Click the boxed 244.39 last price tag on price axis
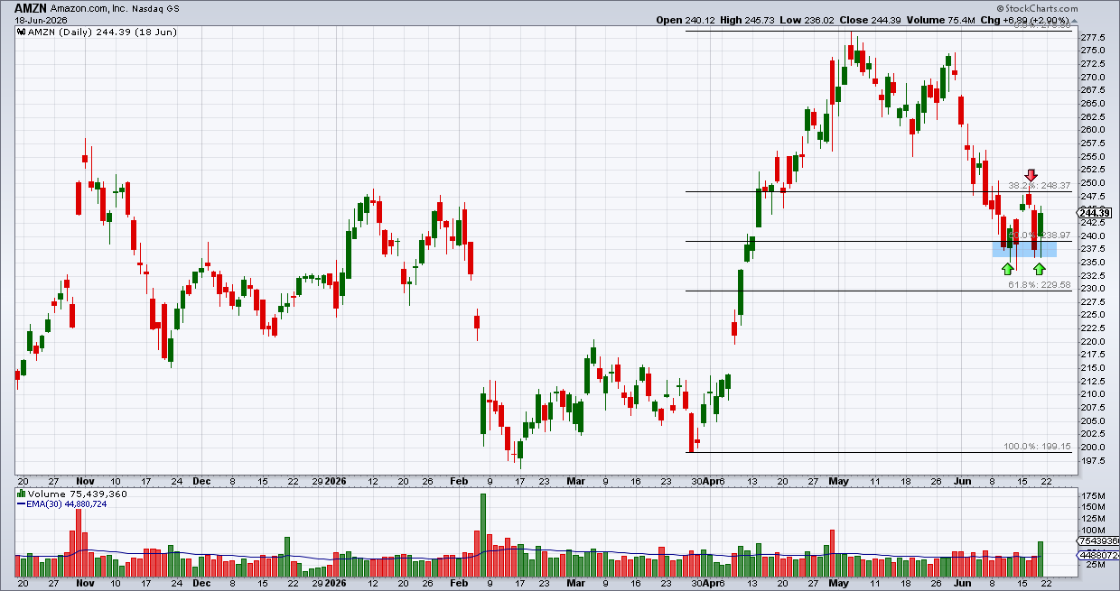 (1094, 213)
